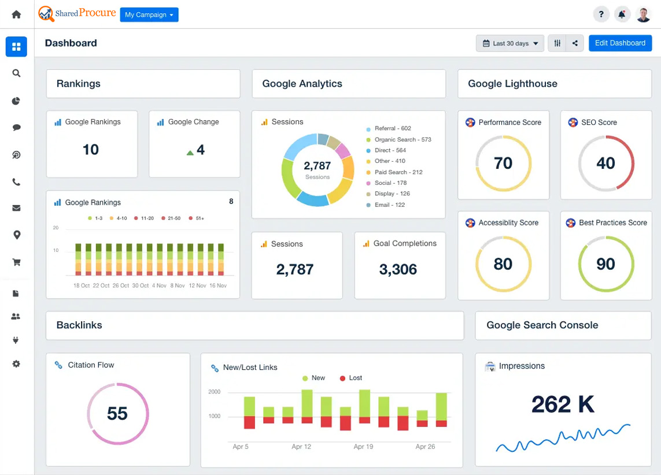Screen dimensions: 661x475
Task: Open the plug integrations icon in sidebar
Action: (x=16, y=340)
